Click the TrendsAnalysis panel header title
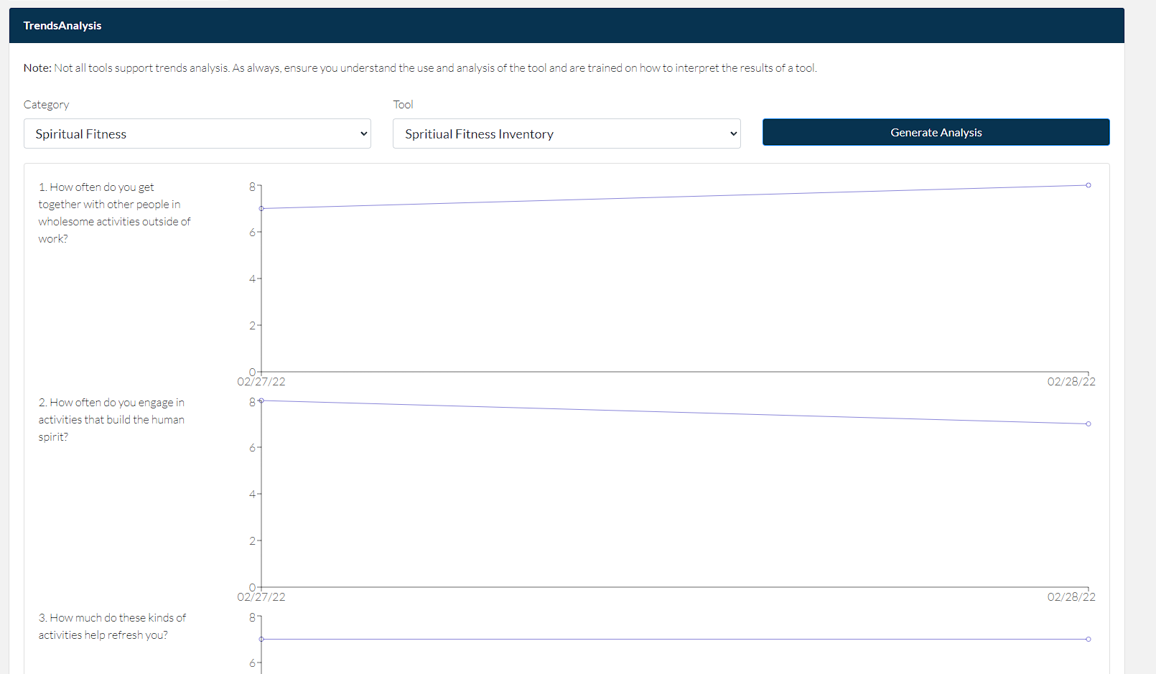This screenshot has height=674, width=1156. [x=62, y=26]
